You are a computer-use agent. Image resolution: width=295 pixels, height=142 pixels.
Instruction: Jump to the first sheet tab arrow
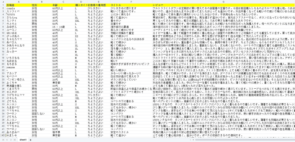tap(3, 140)
